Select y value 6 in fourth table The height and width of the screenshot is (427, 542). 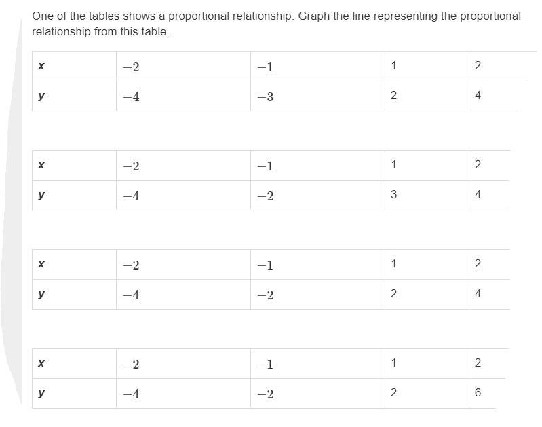[478, 392]
